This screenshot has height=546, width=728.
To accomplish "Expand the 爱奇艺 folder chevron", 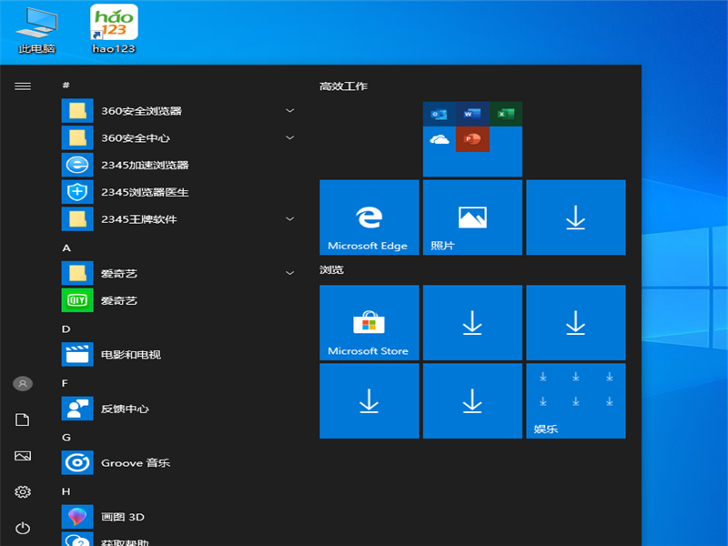I will [289, 273].
